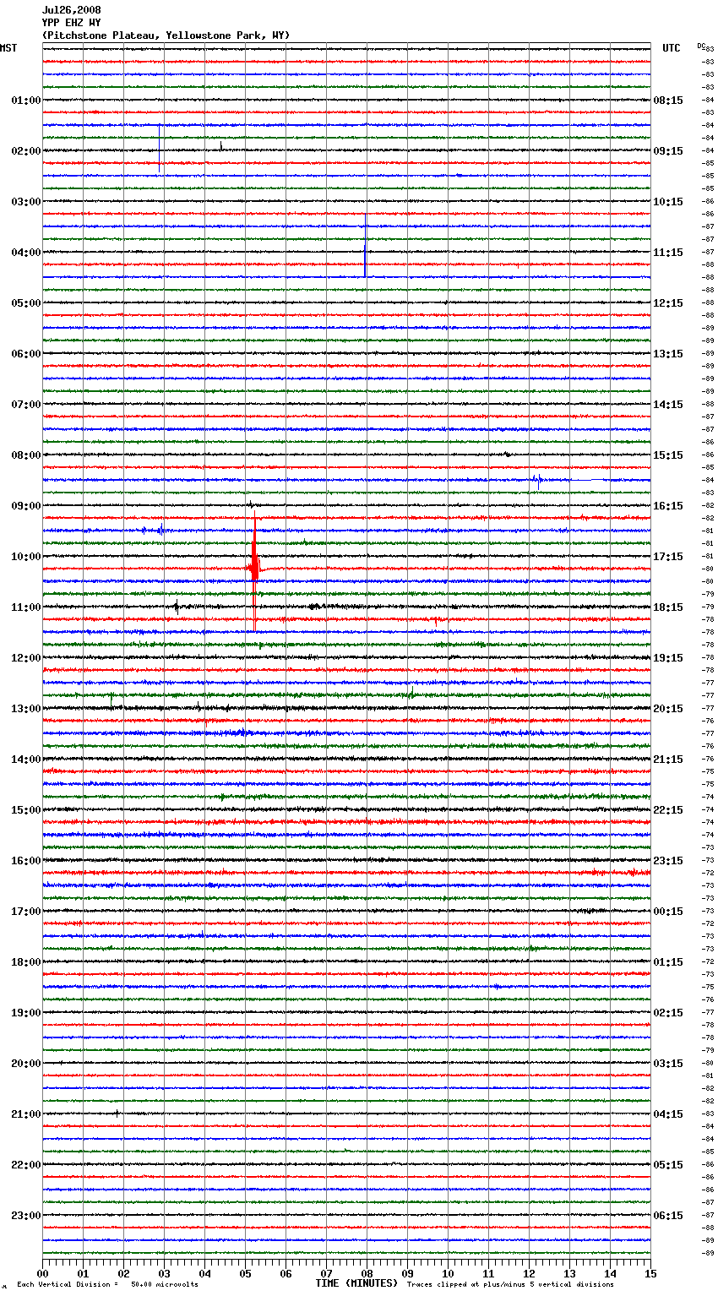This screenshot has width=718, height=1296.
Task: Click the 03:15 UTC time label
Action: pos(668,1064)
